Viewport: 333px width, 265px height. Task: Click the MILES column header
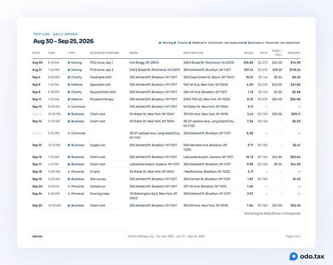(249, 53)
